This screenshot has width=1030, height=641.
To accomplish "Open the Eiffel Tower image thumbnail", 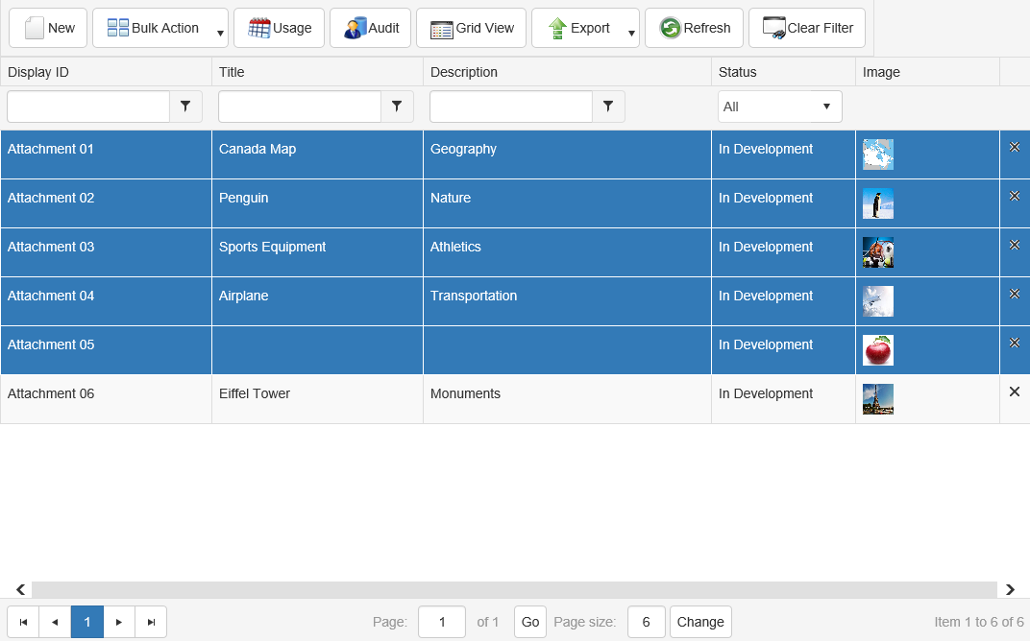I will [878, 399].
